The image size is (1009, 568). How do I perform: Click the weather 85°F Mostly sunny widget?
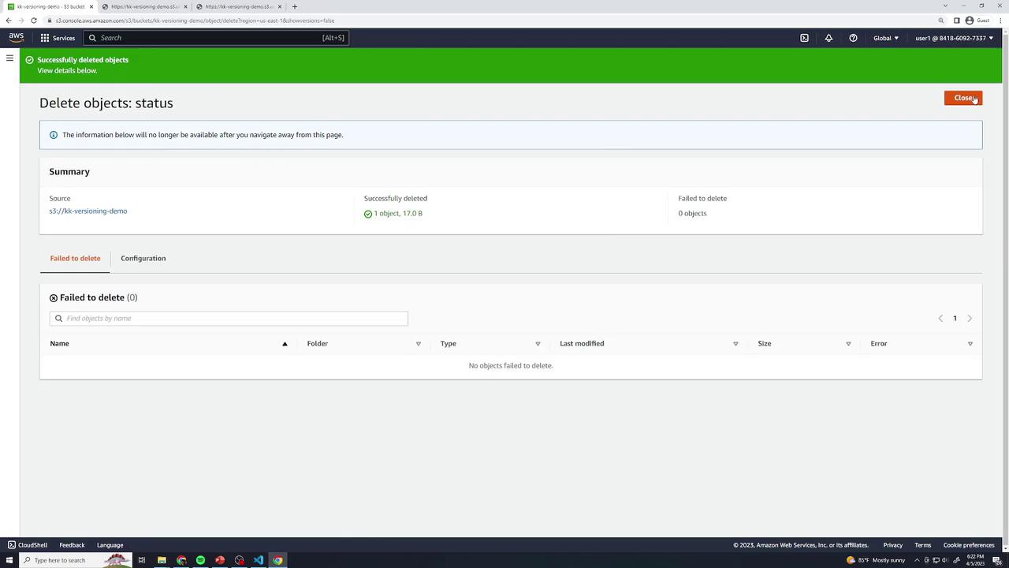click(x=876, y=560)
